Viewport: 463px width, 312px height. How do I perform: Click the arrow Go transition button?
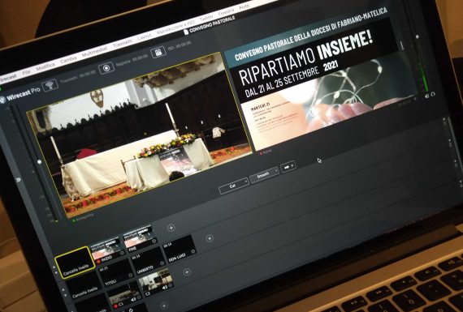pyautogui.click(x=288, y=167)
